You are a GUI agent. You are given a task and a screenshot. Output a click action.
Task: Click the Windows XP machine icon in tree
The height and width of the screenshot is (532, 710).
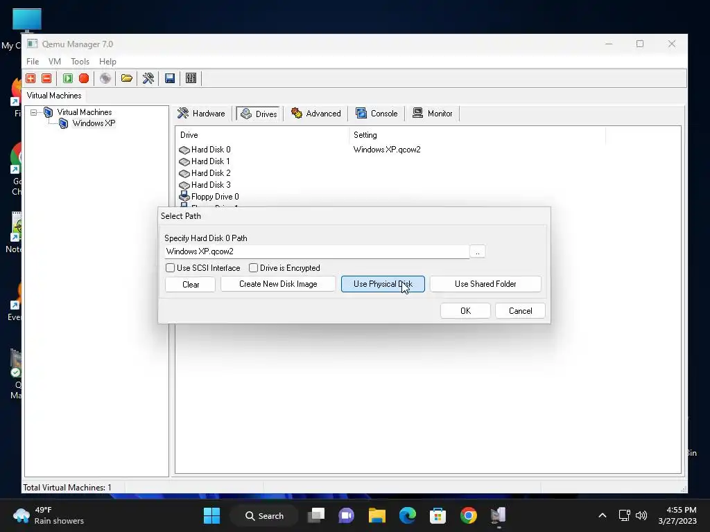[x=64, y=123]
